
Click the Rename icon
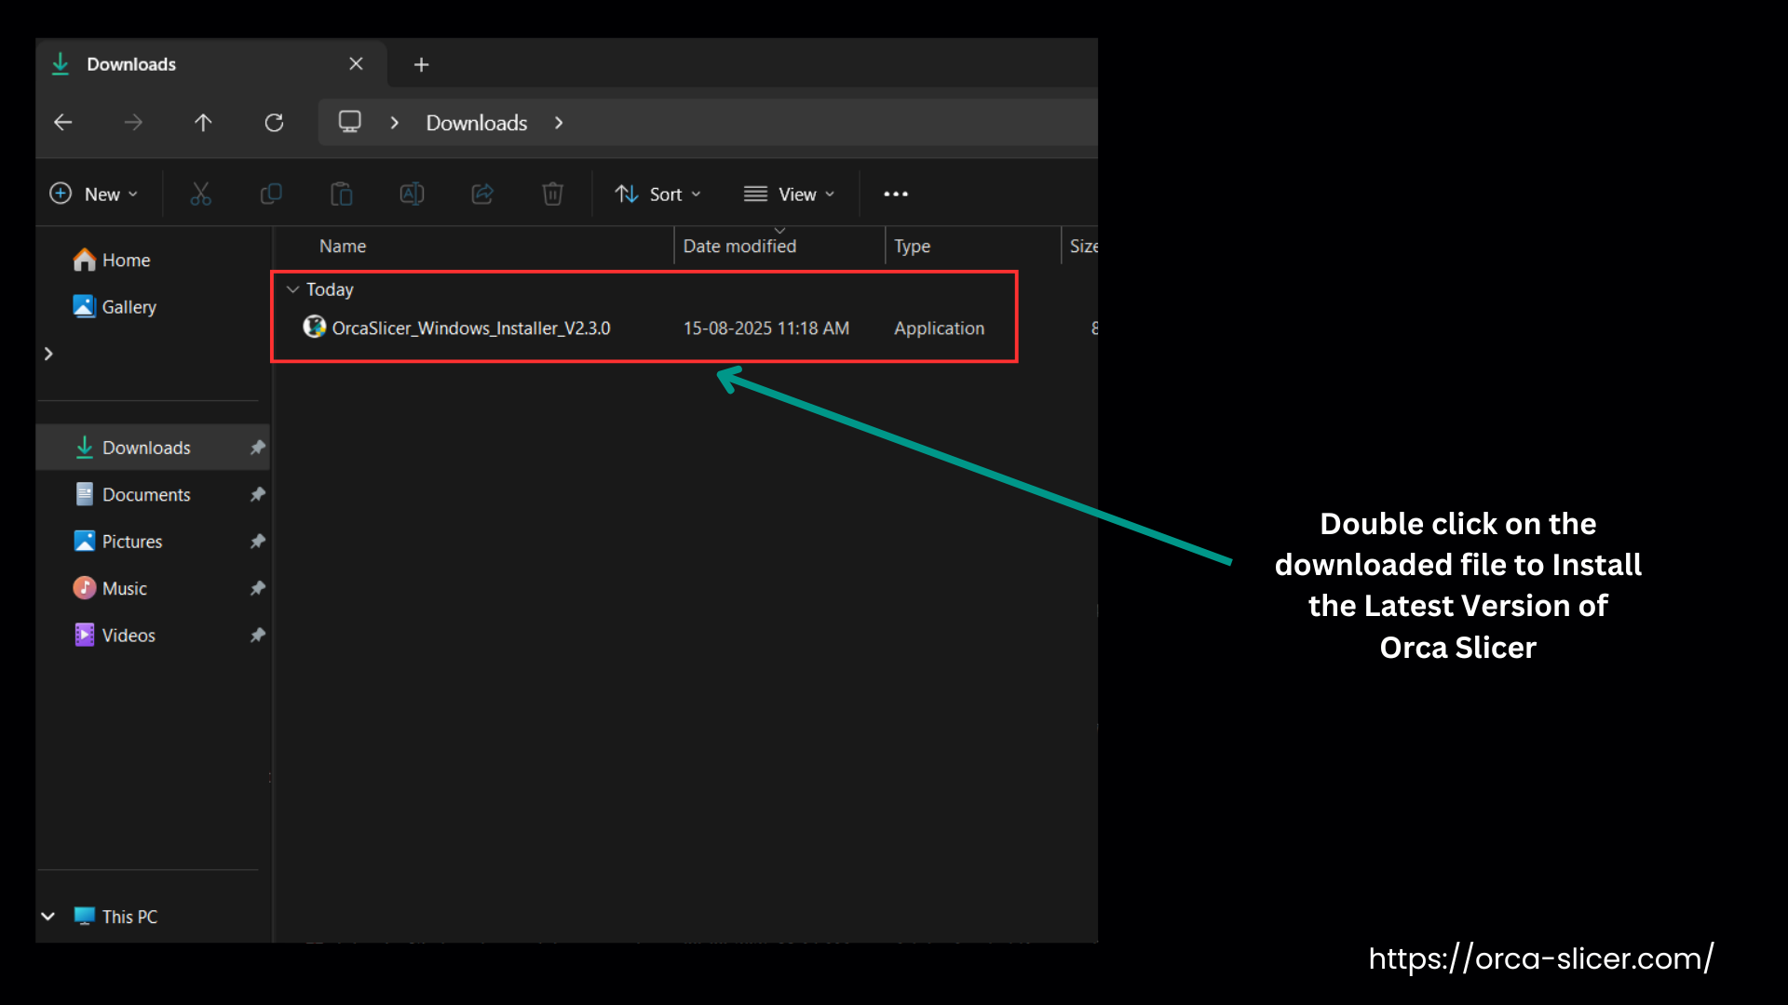click(x=412, y=194)
